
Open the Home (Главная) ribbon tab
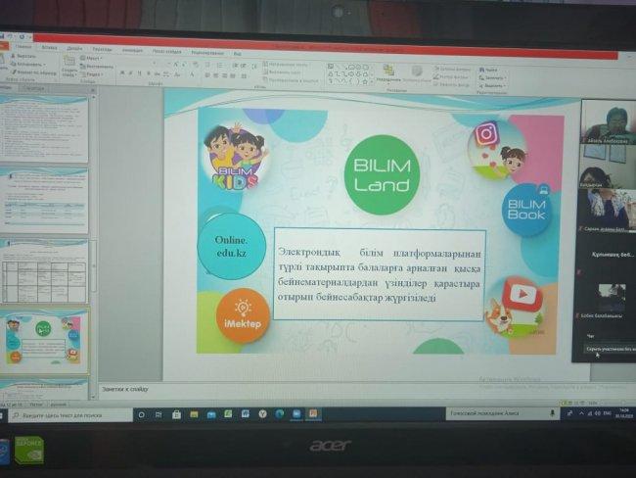point(23,47)
